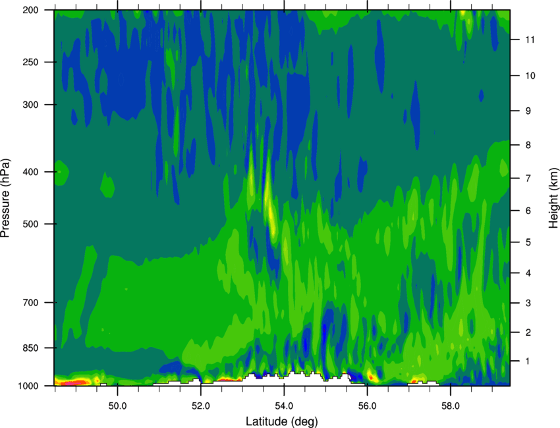Click the 11 km height label
Viewport: 560px width, 428px height.
pos(530,40)
